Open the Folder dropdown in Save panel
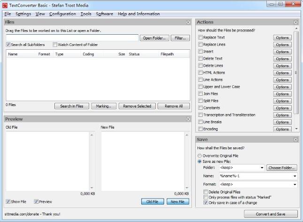The height and width of the screenshot is (222, 303). coord(262,168)
